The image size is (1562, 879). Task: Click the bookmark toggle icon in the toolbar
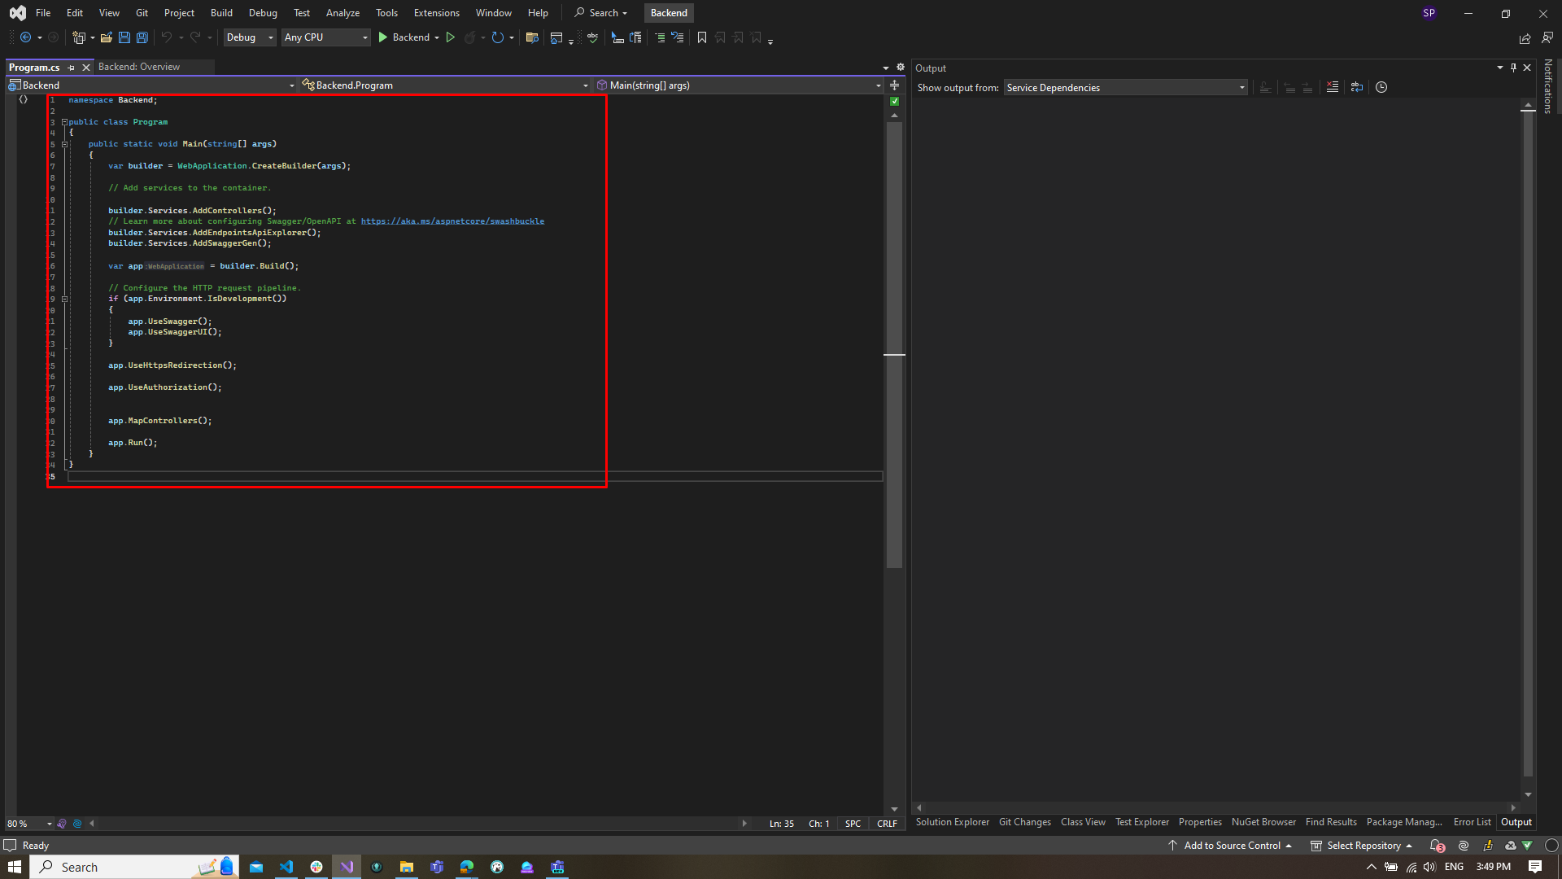click(701, 37)
